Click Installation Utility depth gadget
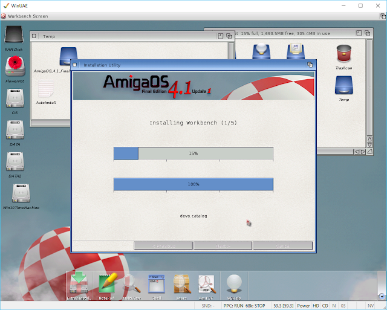The width and height of the screenshot is (387, 310). 310,65
